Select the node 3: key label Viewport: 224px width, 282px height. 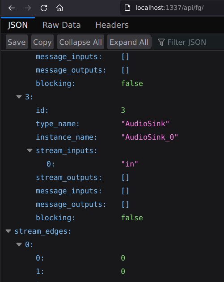click(x=29, y=97)
